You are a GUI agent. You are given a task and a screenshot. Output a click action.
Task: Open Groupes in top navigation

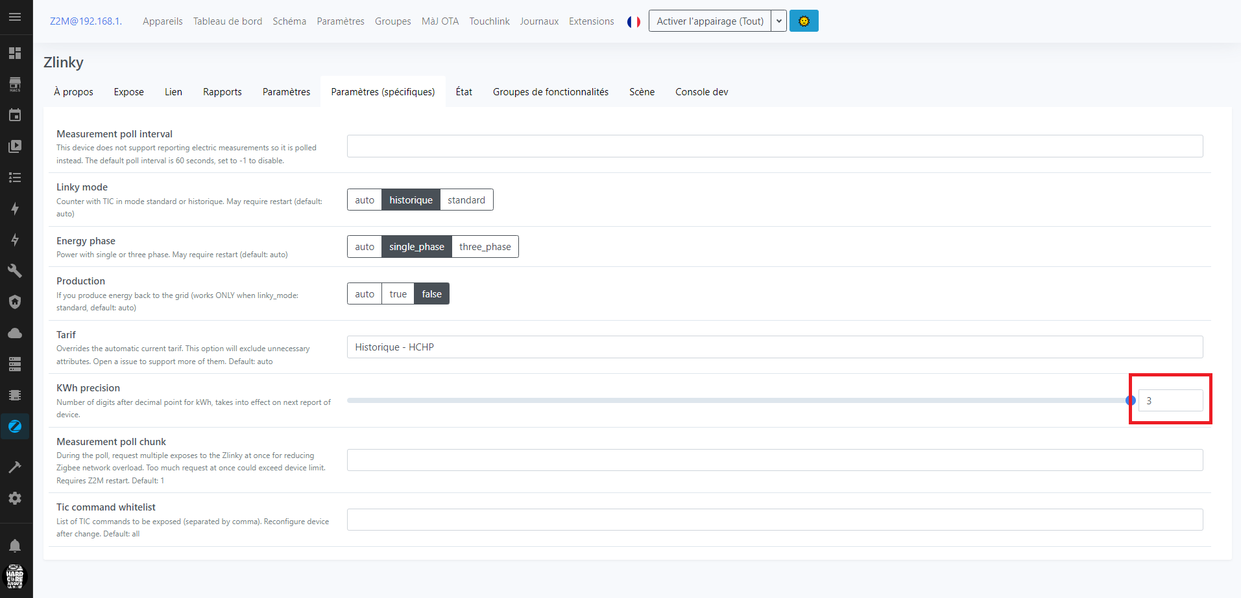coord(393,21)
